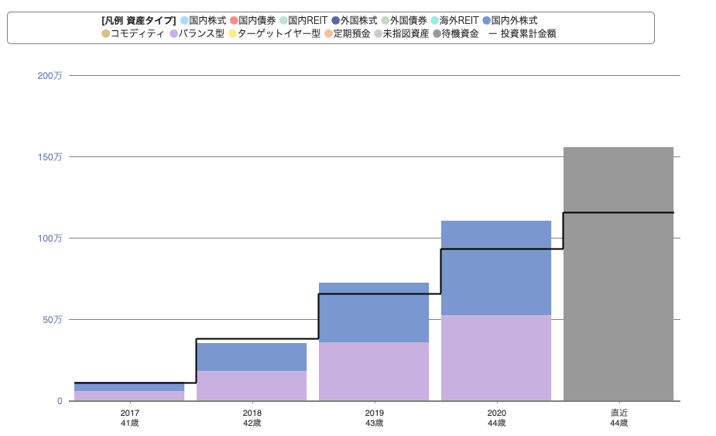The image size is (716, 436).
Task: Click the 2020 purple バランス型 bar segment
Action: point(496,358)
